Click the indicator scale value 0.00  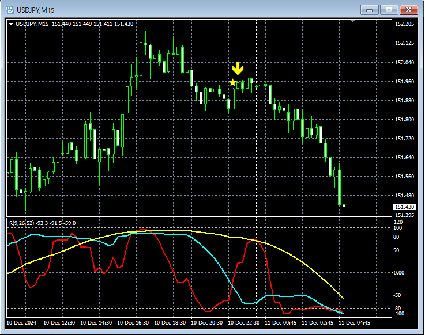click(398, 273)
